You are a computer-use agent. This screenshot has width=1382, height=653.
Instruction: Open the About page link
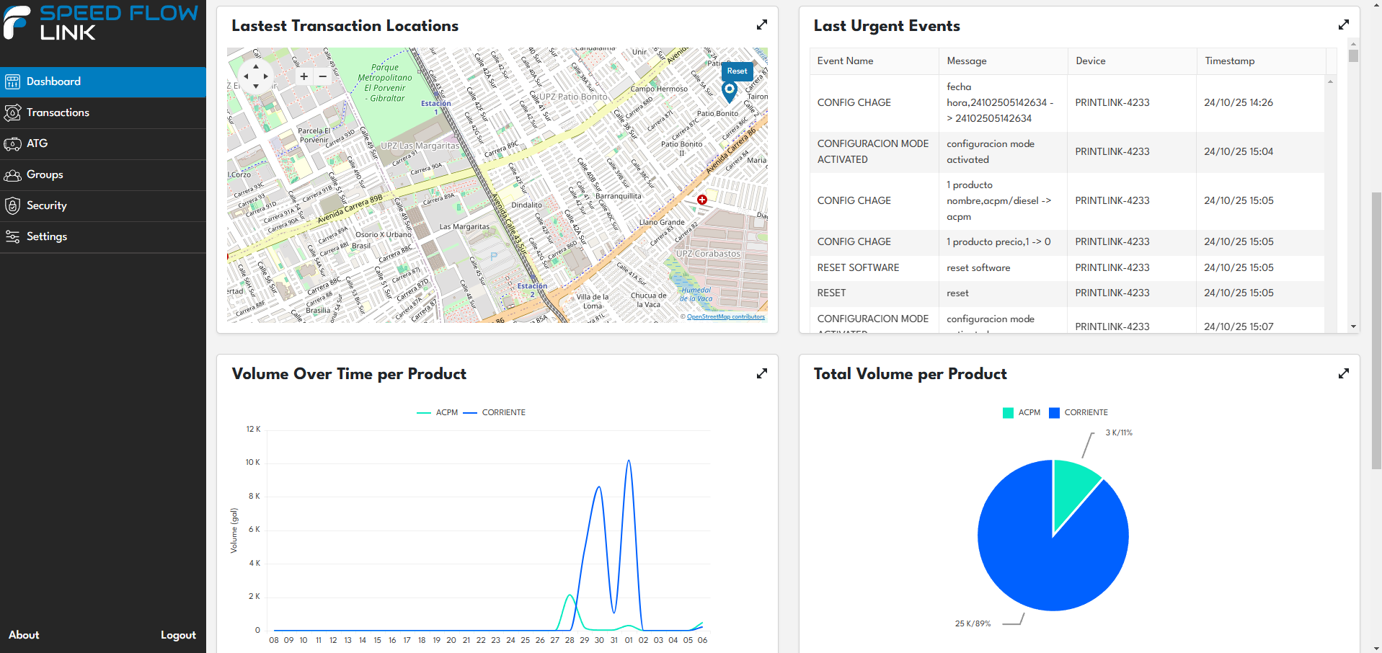(x=24, y=635)
